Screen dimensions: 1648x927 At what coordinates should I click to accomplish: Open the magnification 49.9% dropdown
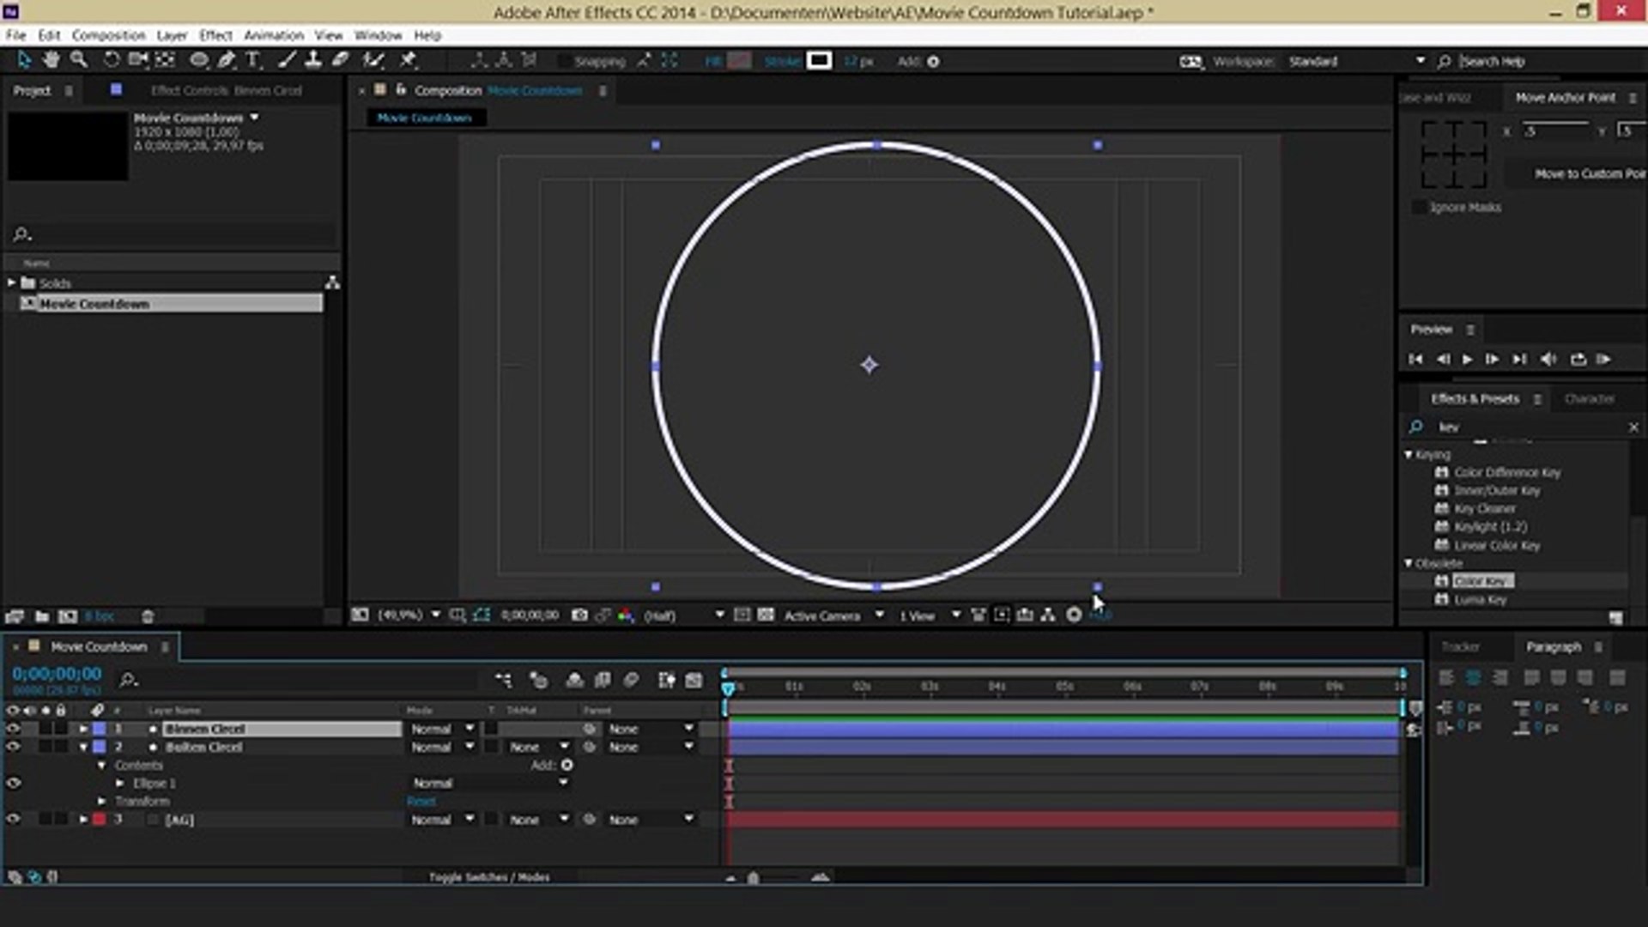pos(409,615)
